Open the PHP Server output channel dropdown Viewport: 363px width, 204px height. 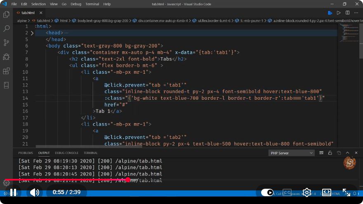[x=292, y=153]
